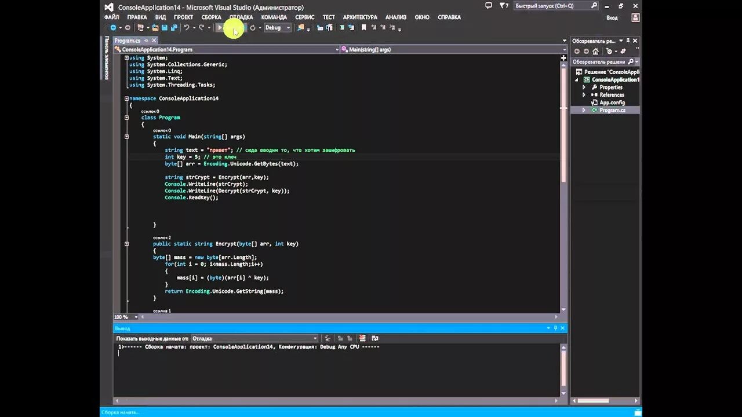Image resolution: width=742 pixels, height=417 pixels.
Task: Click the Home icon in Solution Explorer
Action: click(595, 51)
